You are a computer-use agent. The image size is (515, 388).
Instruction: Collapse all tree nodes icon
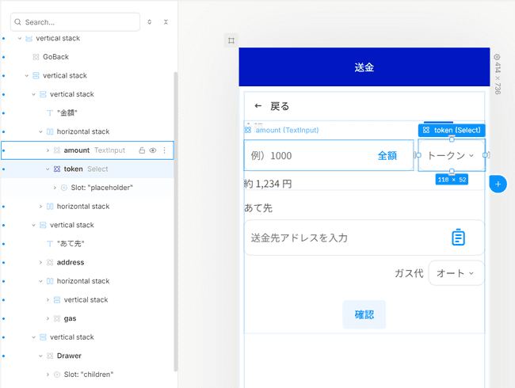coord(166,22)
